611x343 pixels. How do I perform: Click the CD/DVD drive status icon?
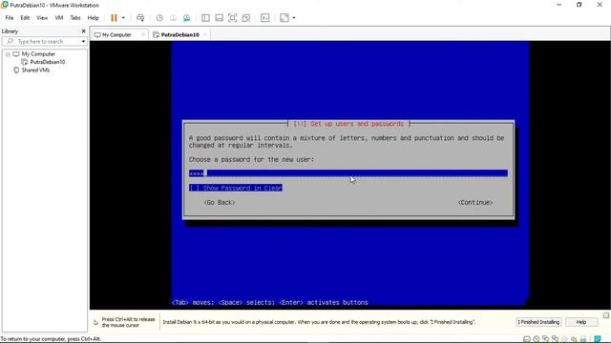(537, 339)
